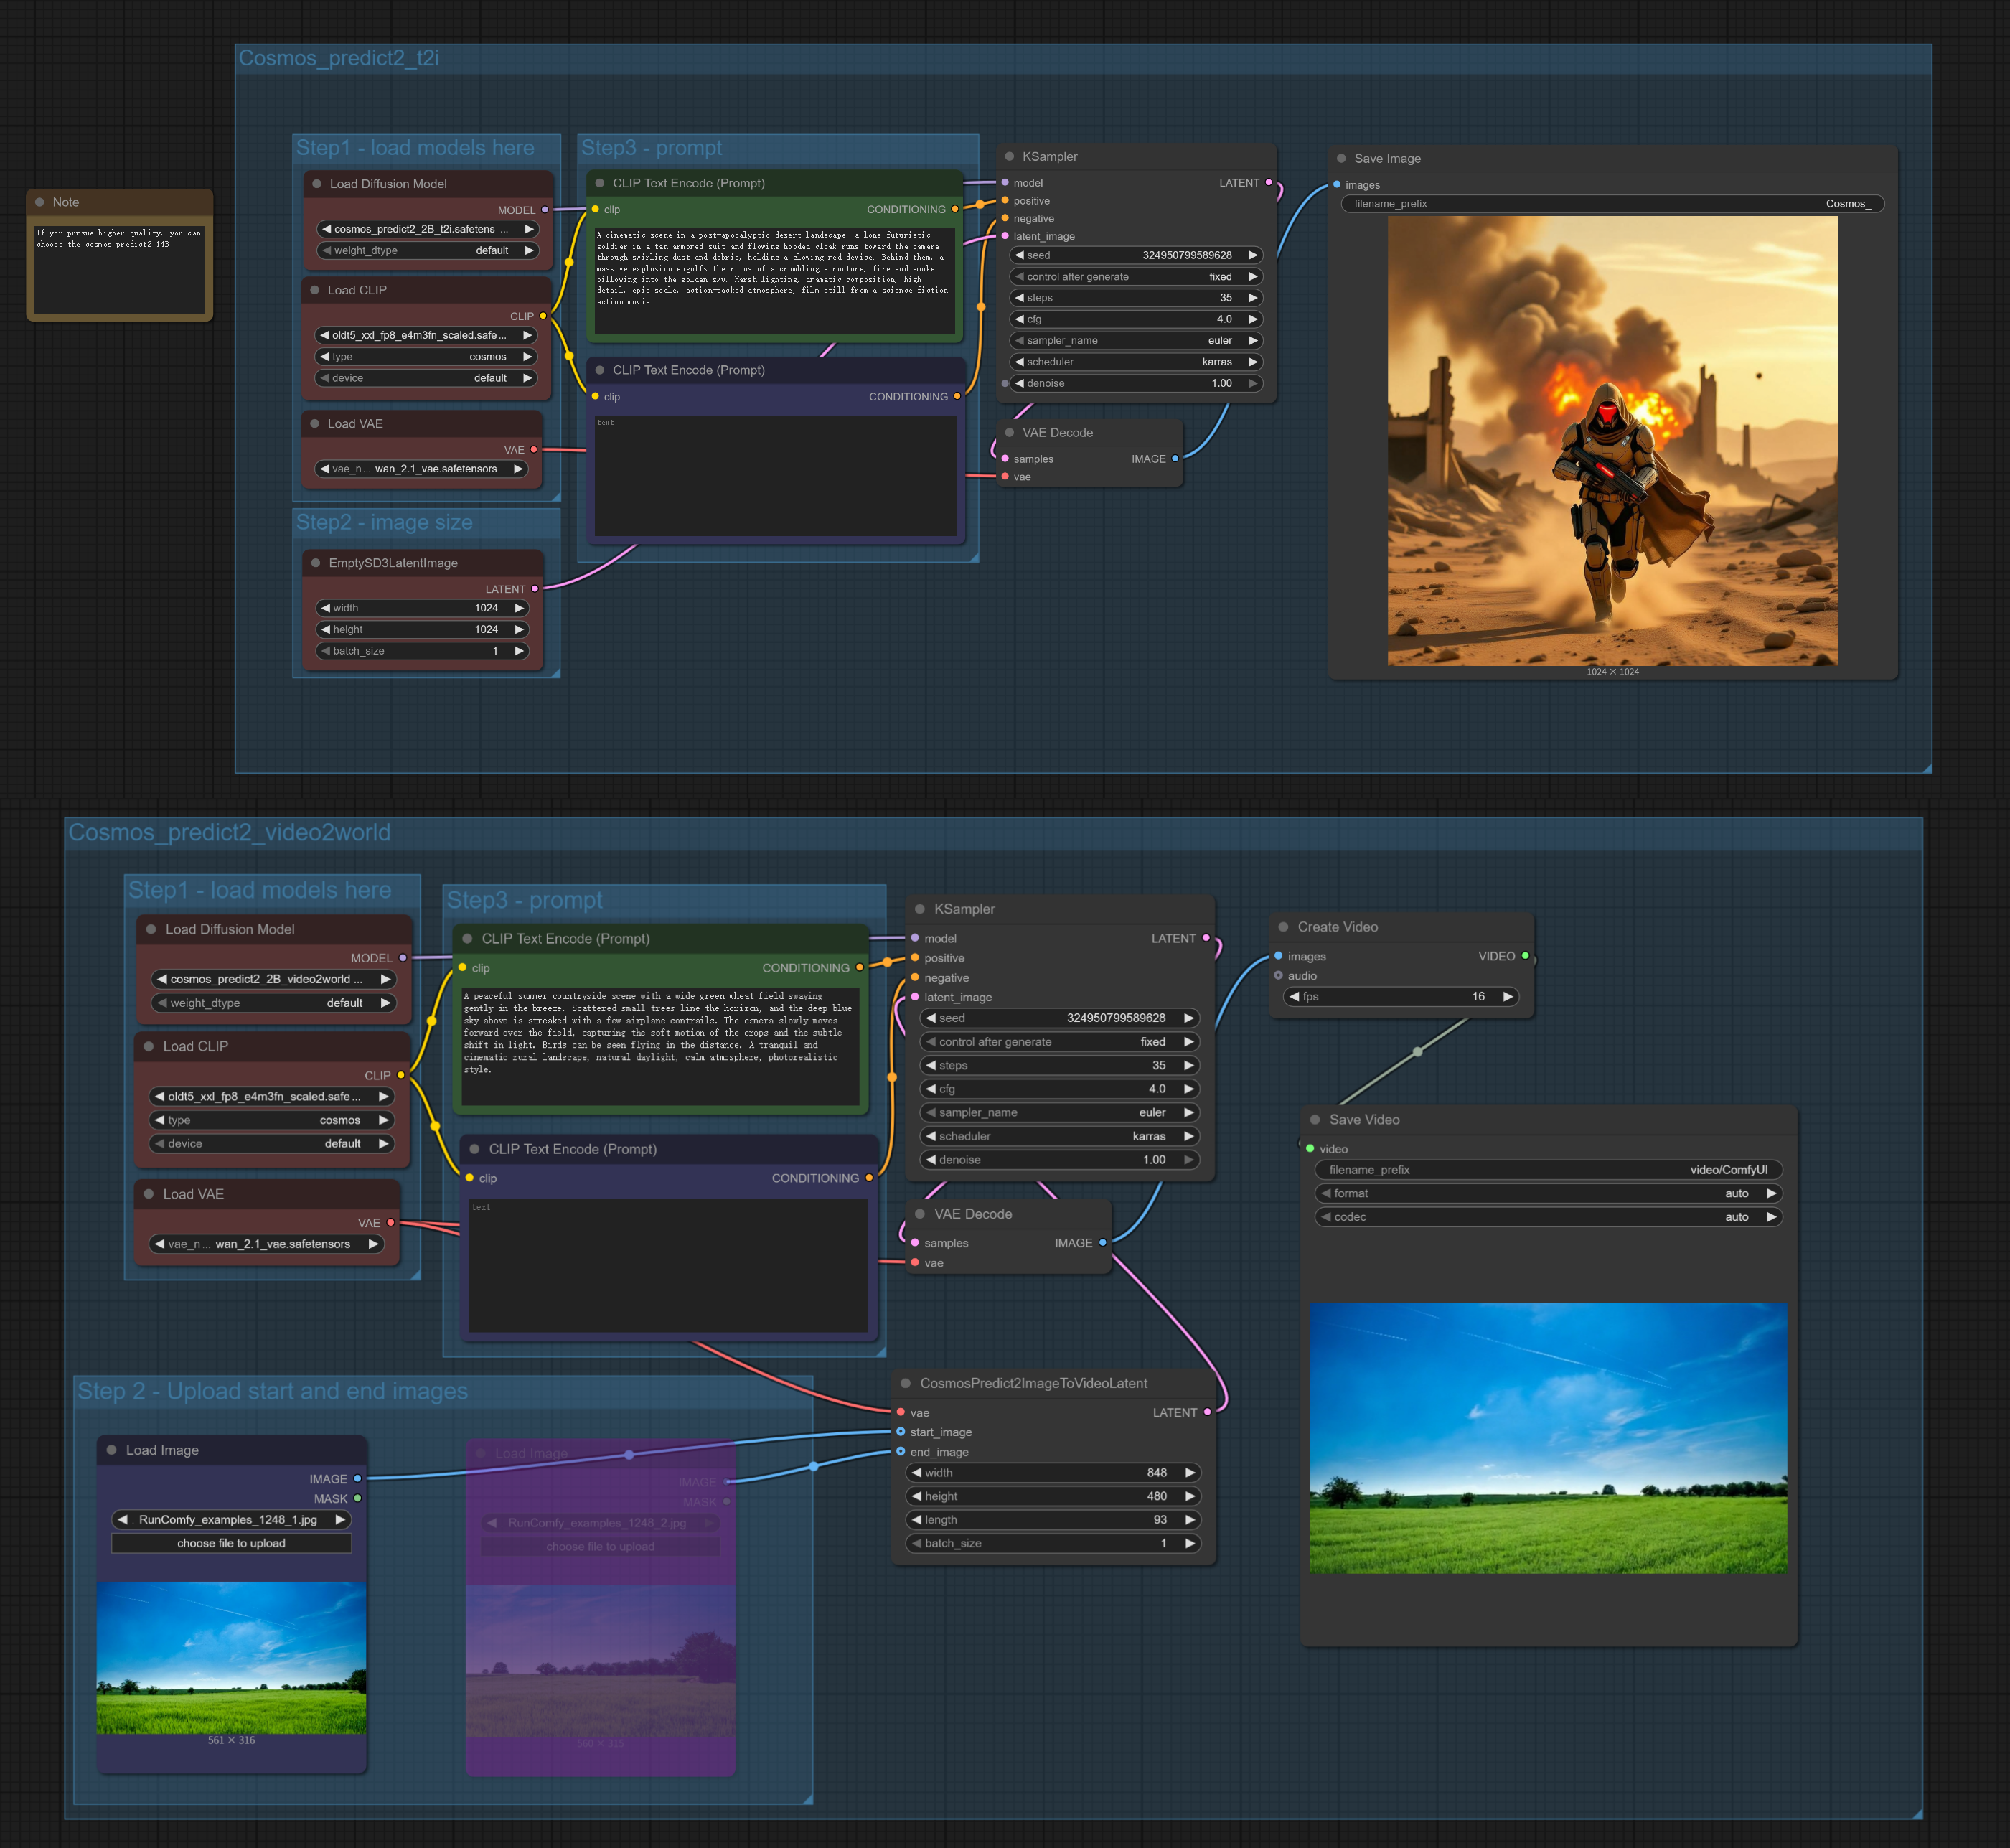The width and height of the screenshot is (2010, 1848).
Task: Decrease length 93 in CosmosPredict2ImageToVideoLatent
Action: tap(916, 1520)
